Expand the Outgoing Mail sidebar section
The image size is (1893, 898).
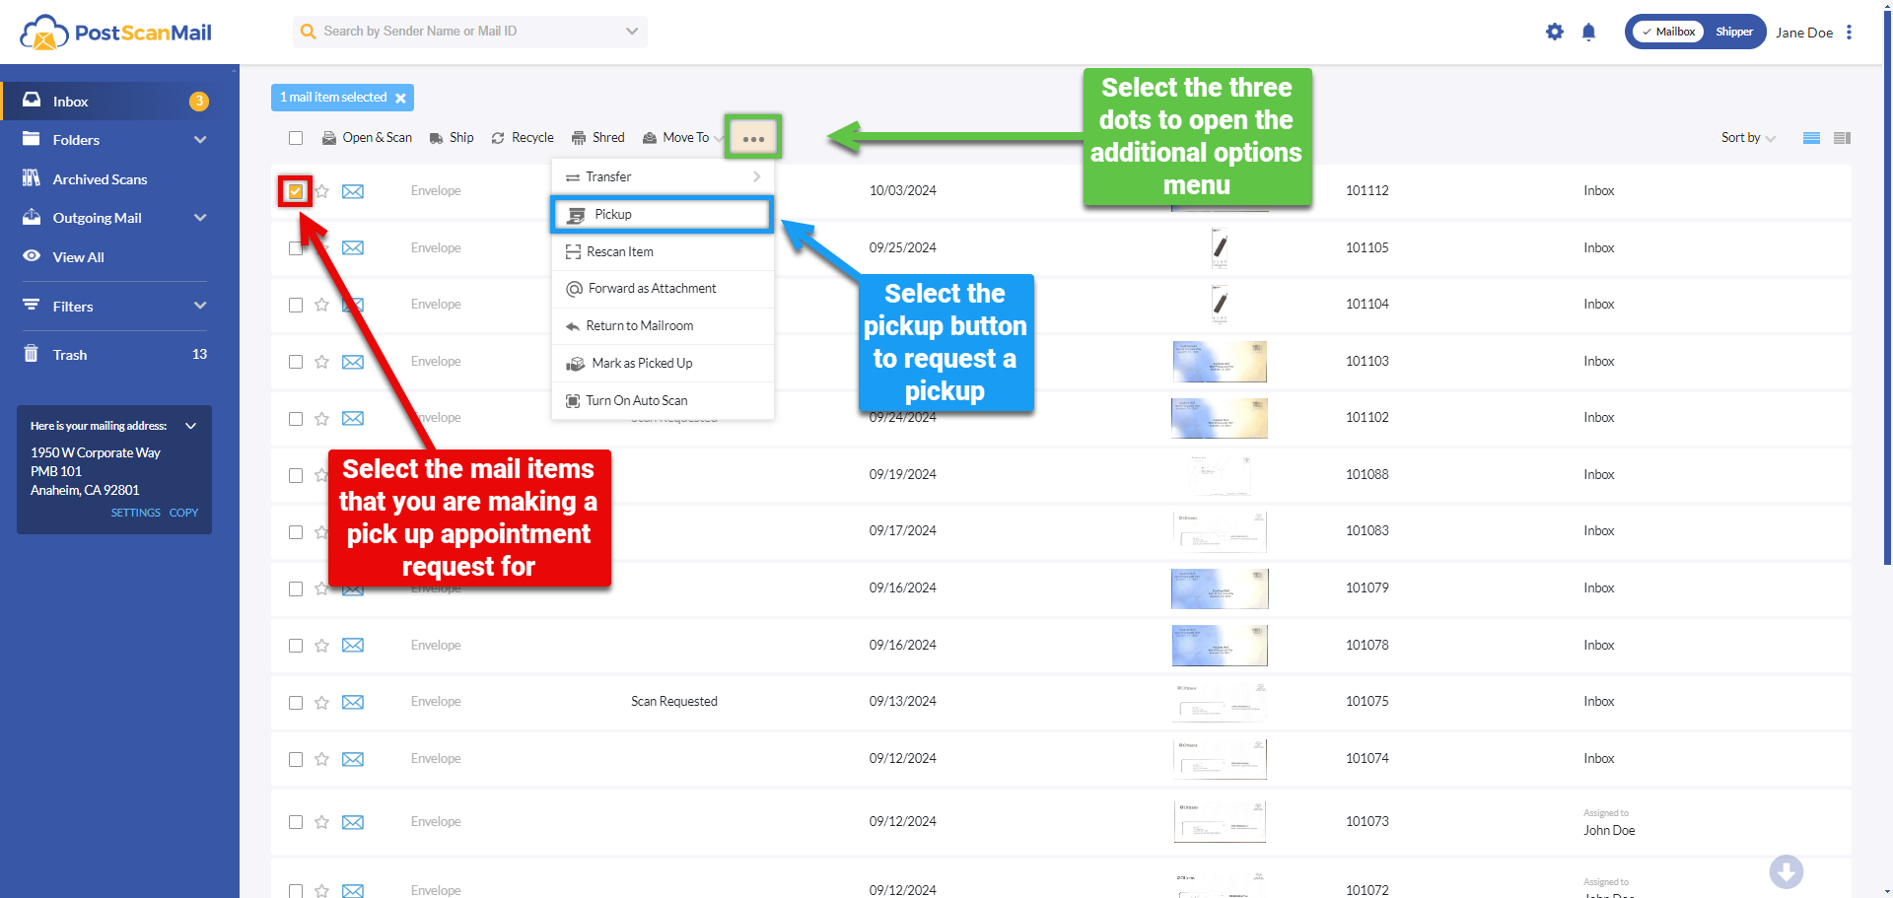point(200,218)
